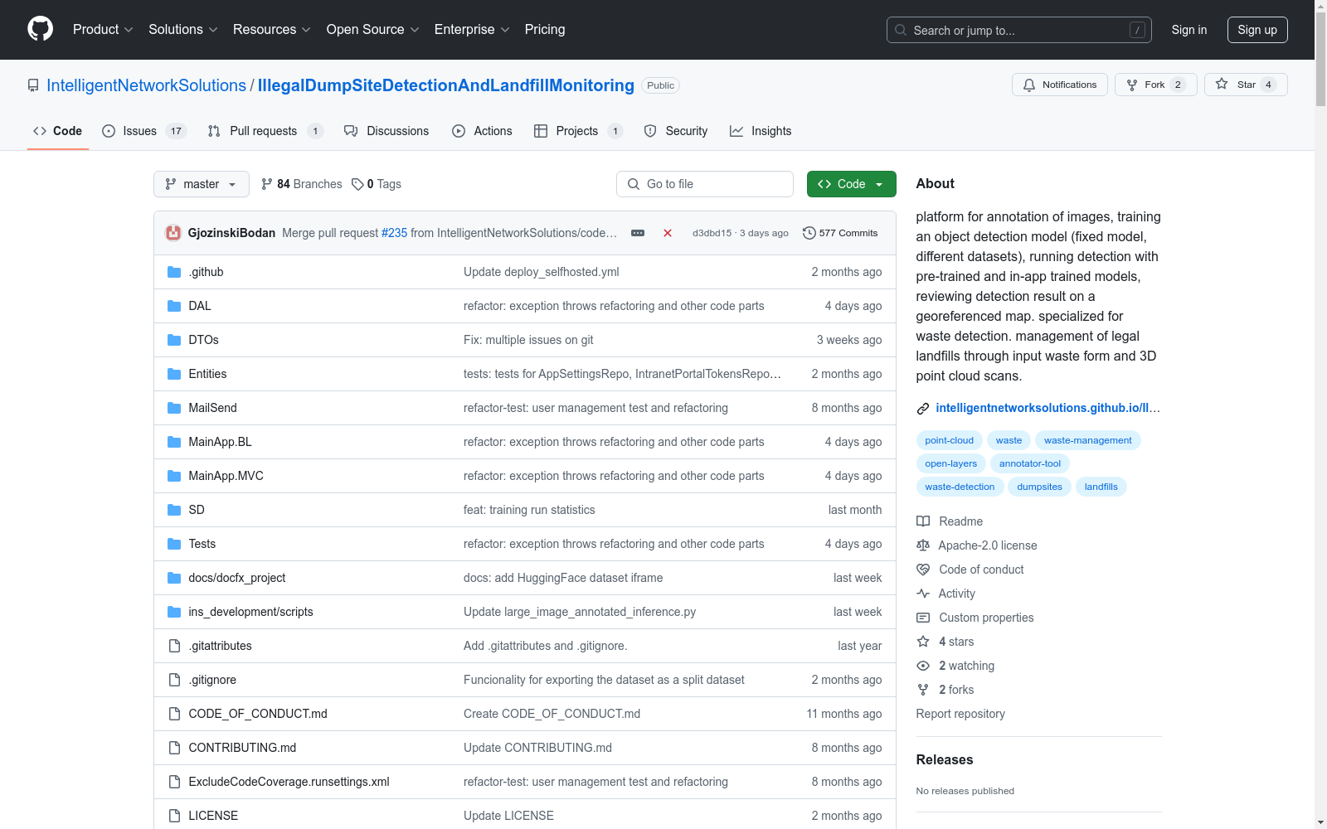Open the Enterprise dropdown
The height and width of the screenshot is (829, 1327).
point(472,30)
